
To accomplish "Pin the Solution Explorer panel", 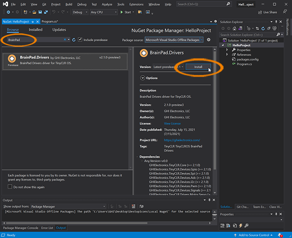I will 276,22.
